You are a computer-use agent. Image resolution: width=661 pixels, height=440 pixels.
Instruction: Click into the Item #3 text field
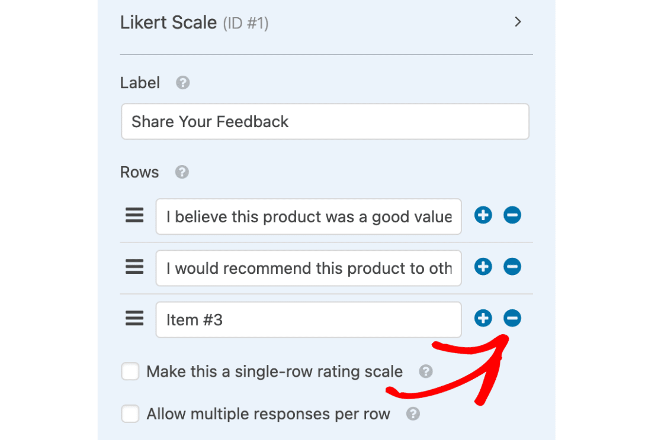pos(309,319)
